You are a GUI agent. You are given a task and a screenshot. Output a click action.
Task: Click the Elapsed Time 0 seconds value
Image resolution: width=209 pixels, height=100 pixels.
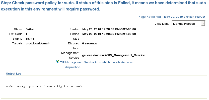(90, 43)
